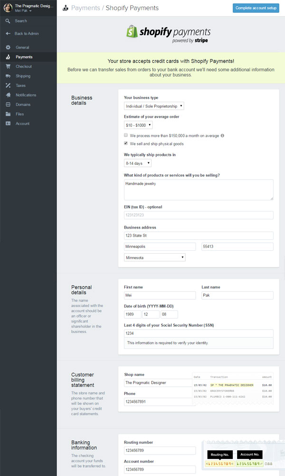Click the birth month field 12

point(151,314)
